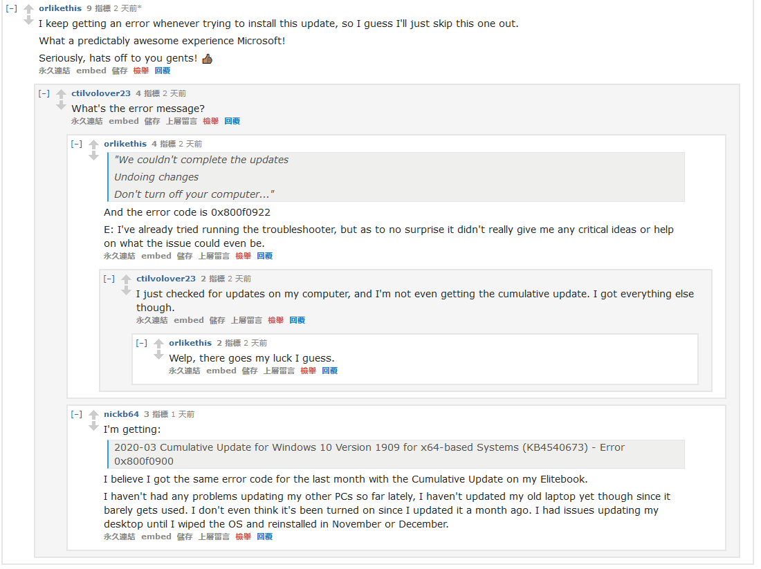
Task: Upvote nickb64's comment
Action: pyautogui.click(x=93, y=415)
